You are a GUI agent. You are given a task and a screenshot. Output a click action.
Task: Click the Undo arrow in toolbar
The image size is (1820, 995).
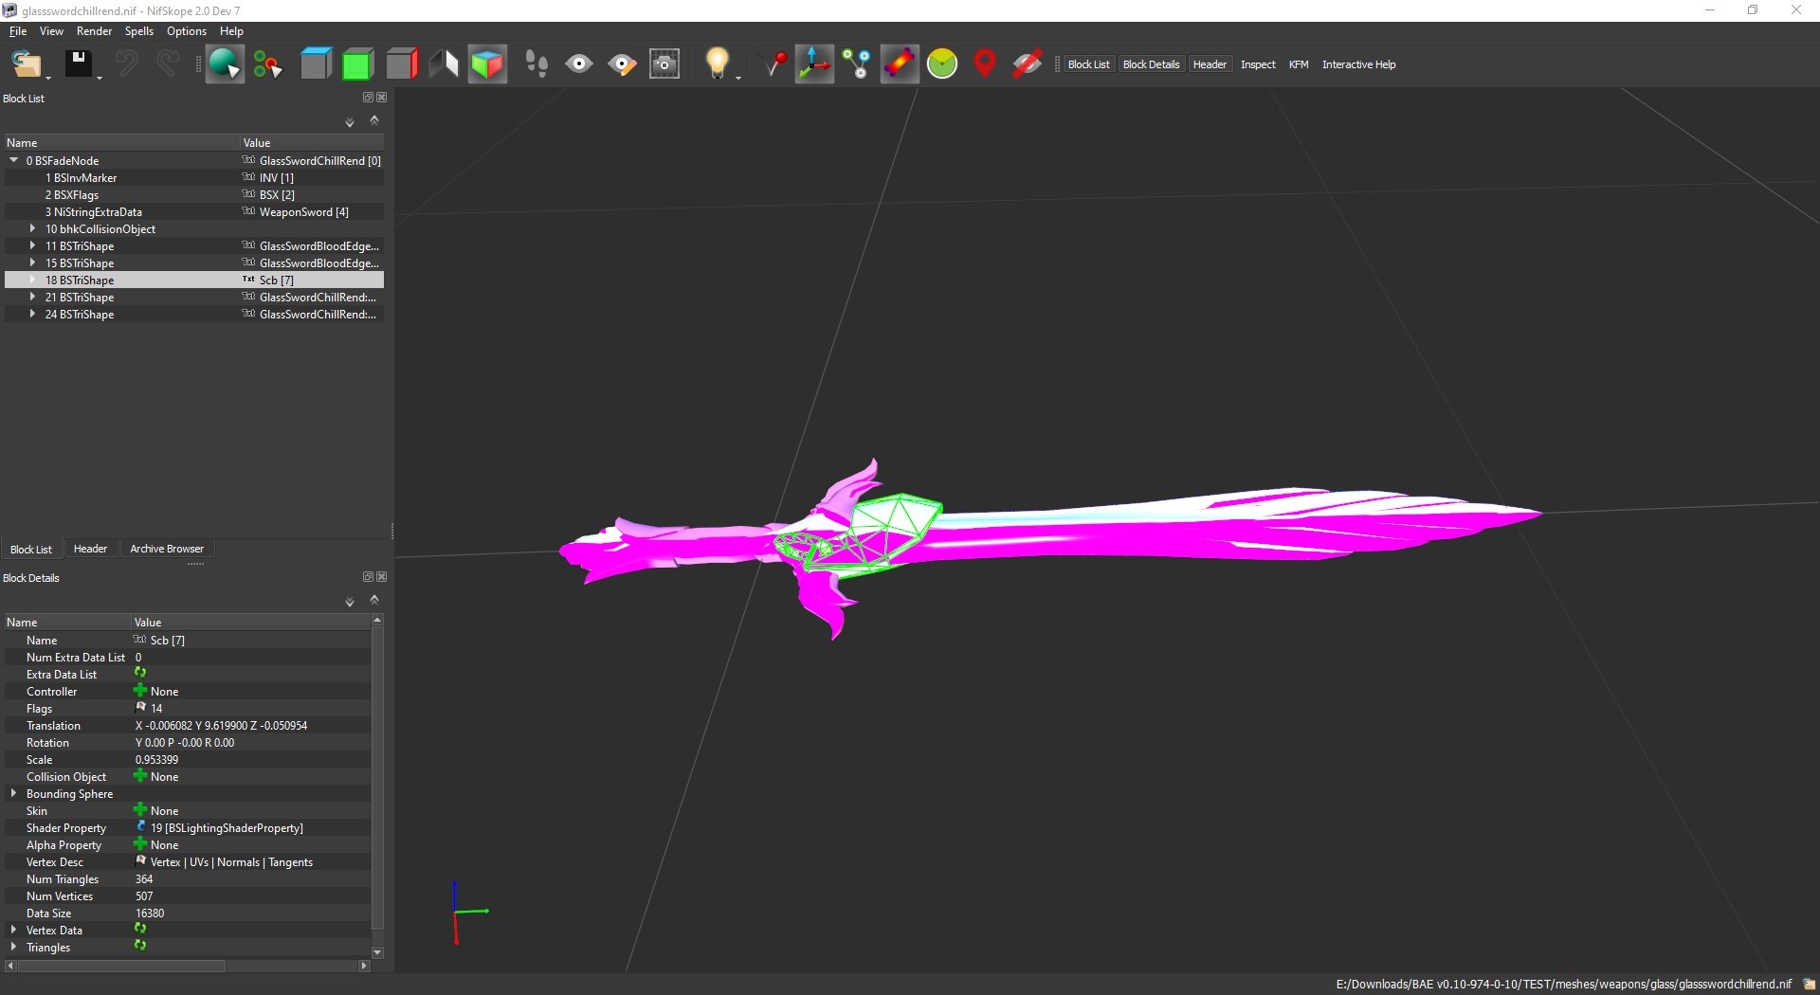(x=126, y=64)
